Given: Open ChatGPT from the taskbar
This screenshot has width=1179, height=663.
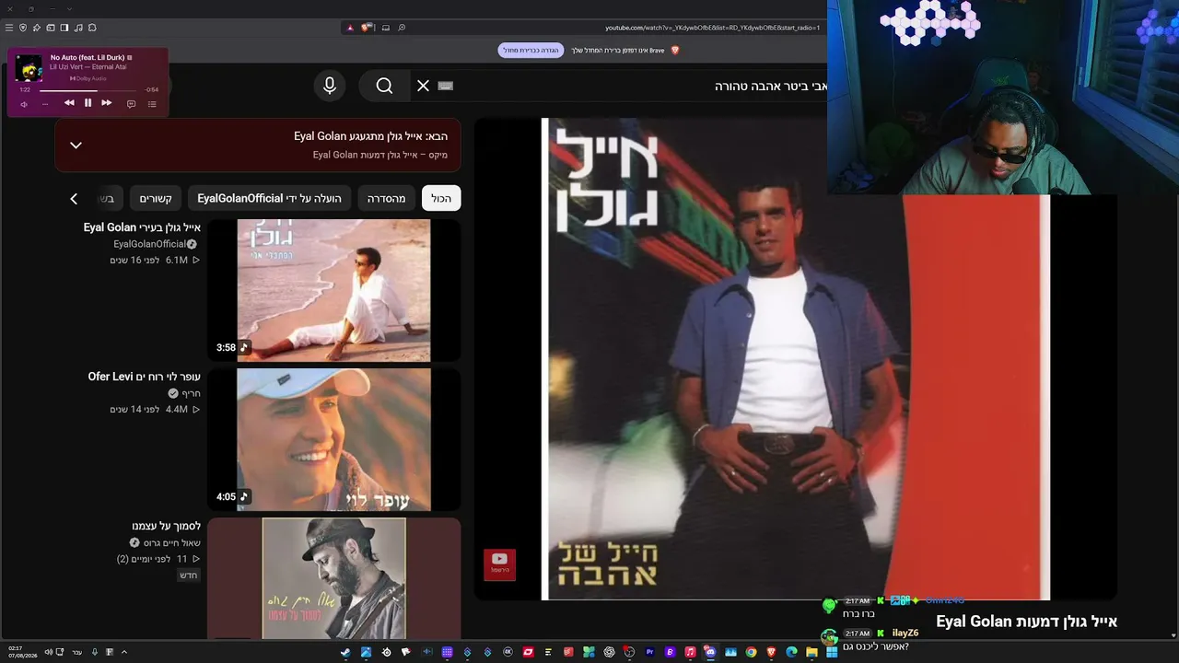Looking at the screenshot, I should (x=609, y=652).
